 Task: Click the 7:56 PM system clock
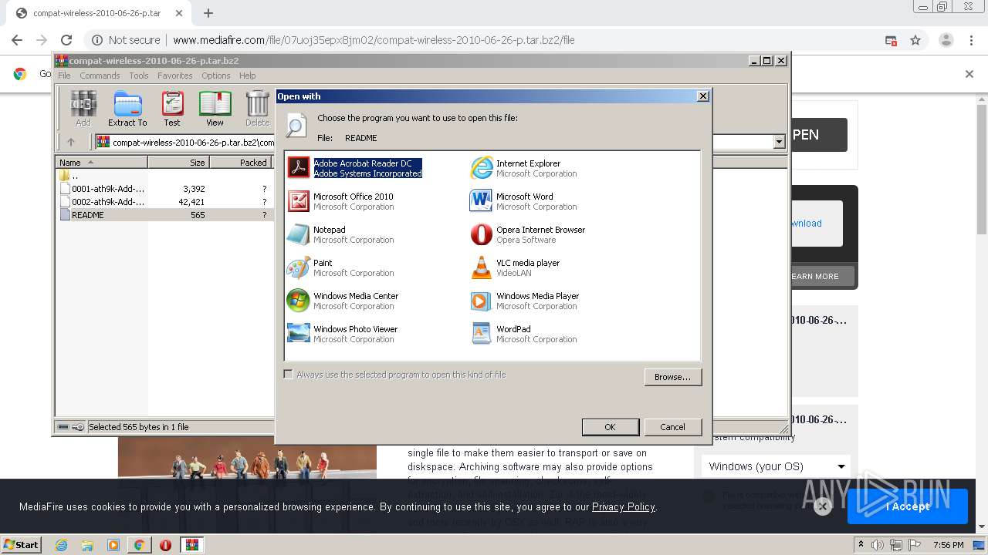click(x=949, y=545)
